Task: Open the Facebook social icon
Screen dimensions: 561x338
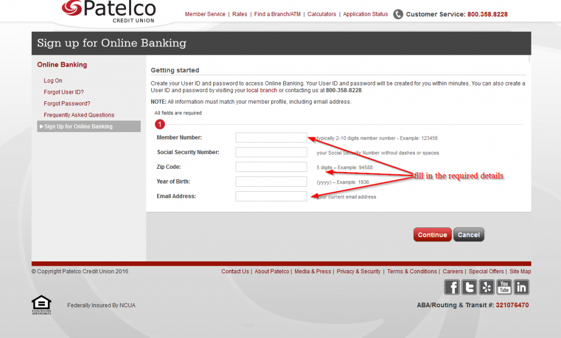Action: tap(452, 287)
